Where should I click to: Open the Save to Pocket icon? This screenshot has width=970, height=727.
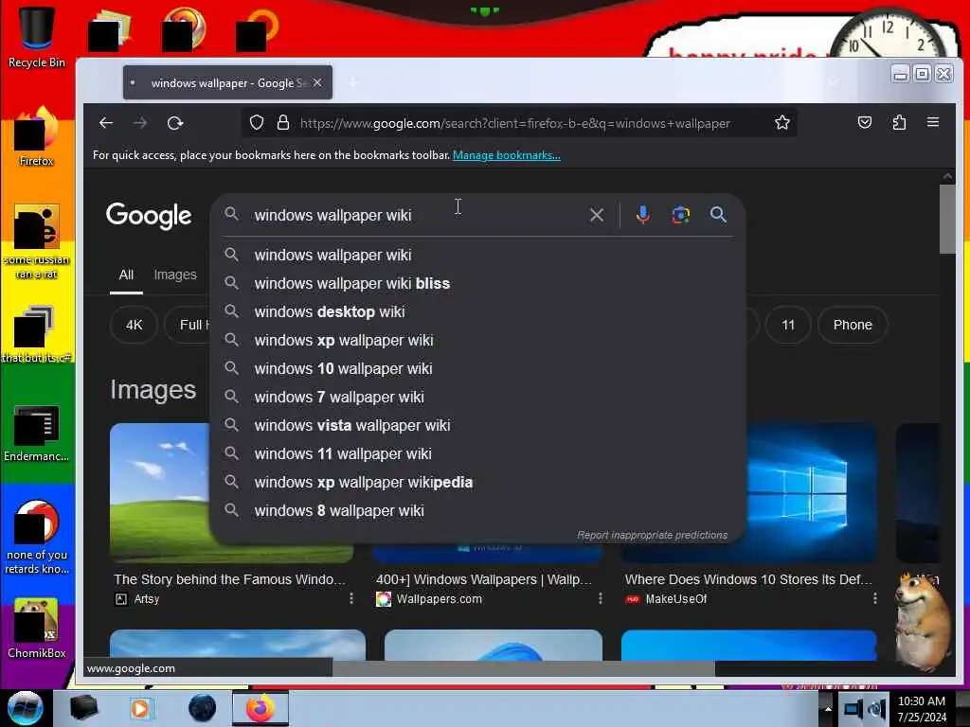pos(865,122)
